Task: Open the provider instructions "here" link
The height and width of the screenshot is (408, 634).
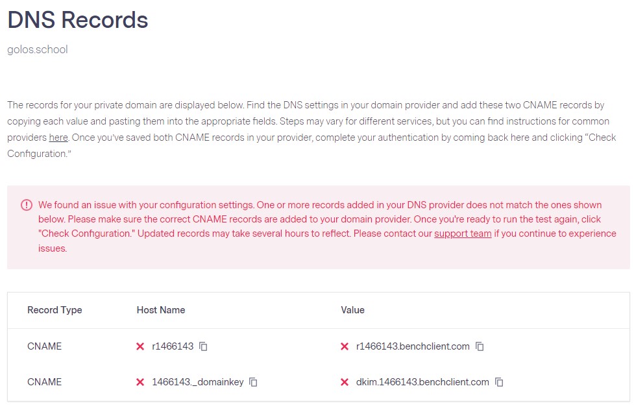Action: [58, 138]
